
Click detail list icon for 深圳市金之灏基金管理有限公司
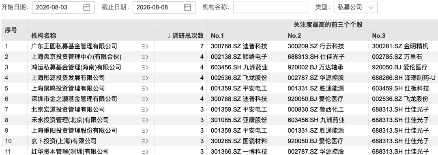coord(145,99)
